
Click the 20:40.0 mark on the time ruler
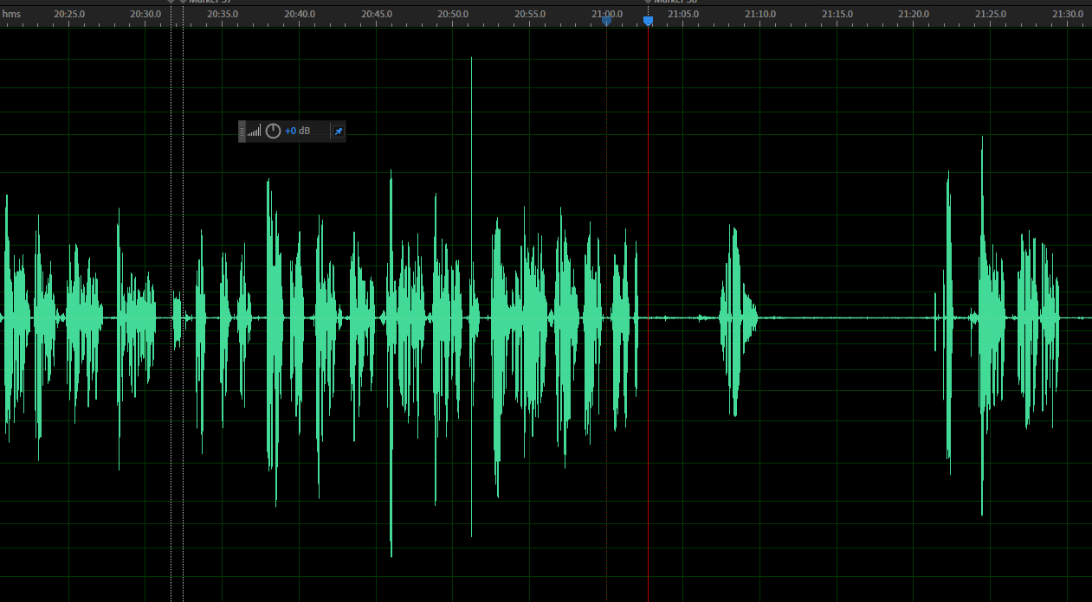coord(300,14)
